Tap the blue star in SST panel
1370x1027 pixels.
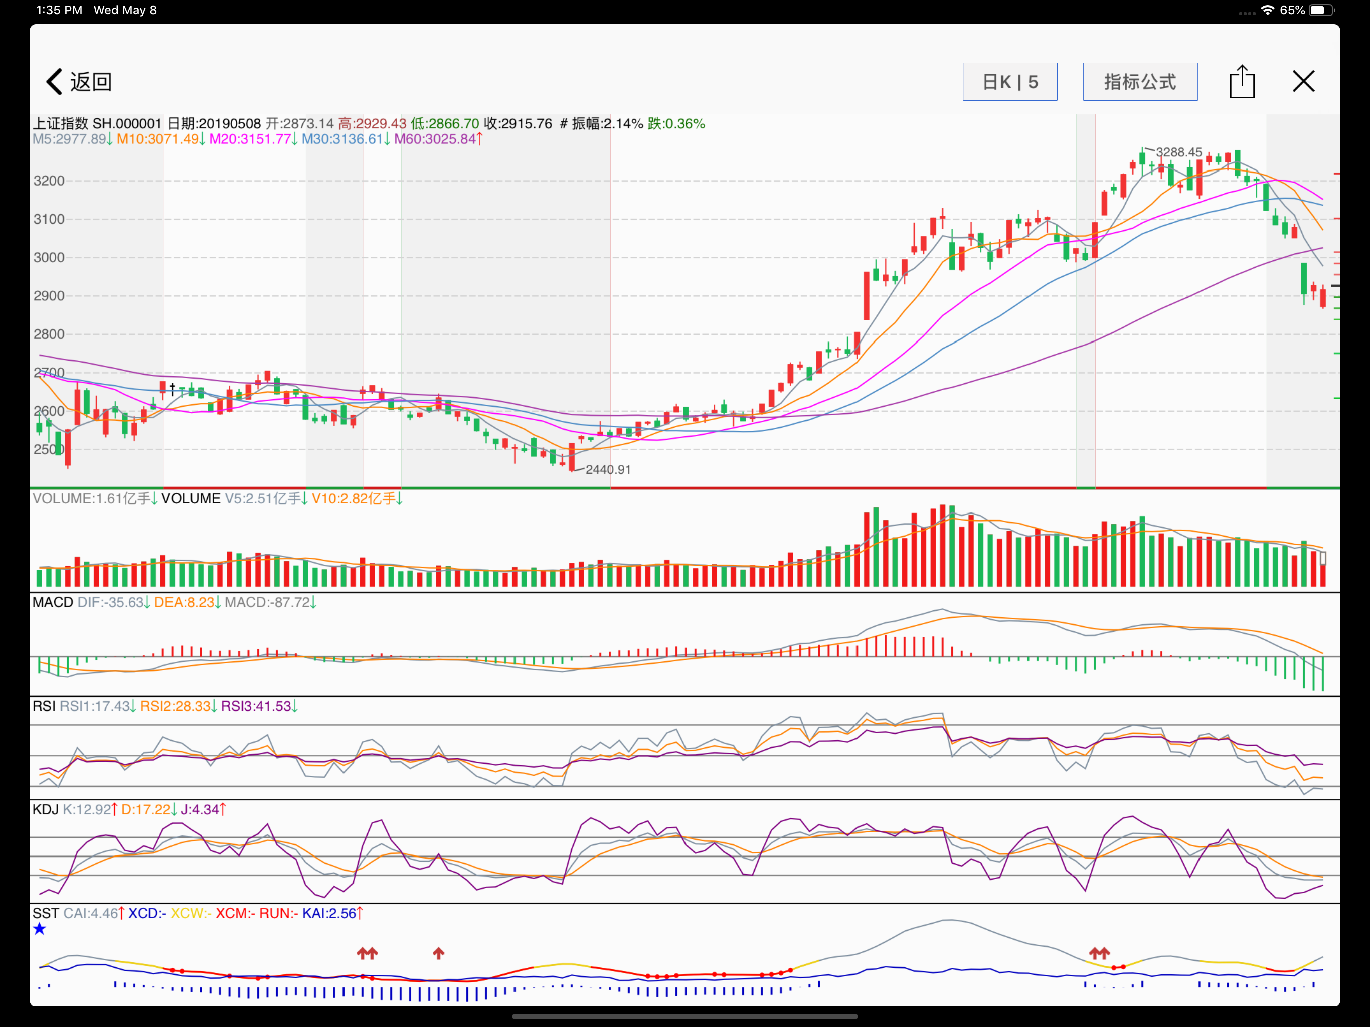pyautogui.click(x=40, y=929)
